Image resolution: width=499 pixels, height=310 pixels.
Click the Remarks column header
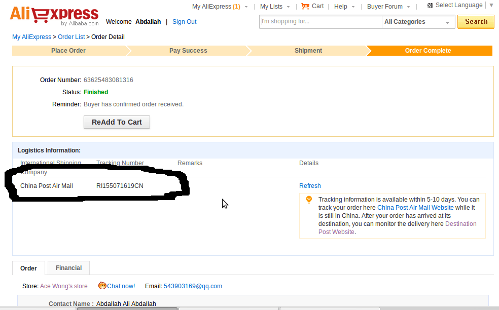click(x=190, y=163)
